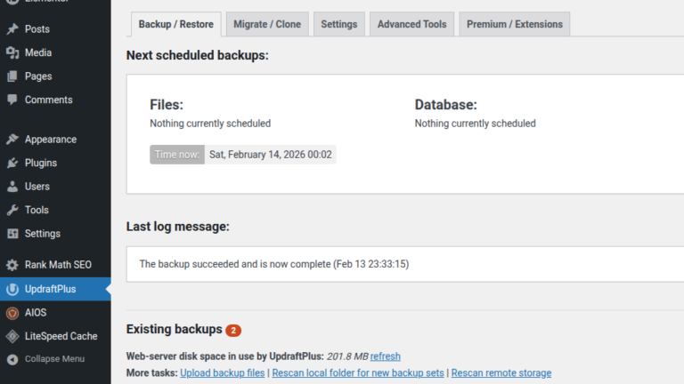Click 'Nothing currently scheduled' under Files

coord(210,124)
